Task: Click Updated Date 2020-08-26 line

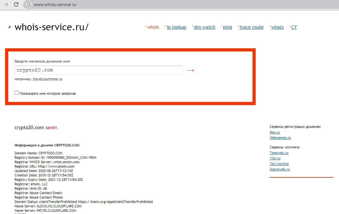Action: (44, 171)
